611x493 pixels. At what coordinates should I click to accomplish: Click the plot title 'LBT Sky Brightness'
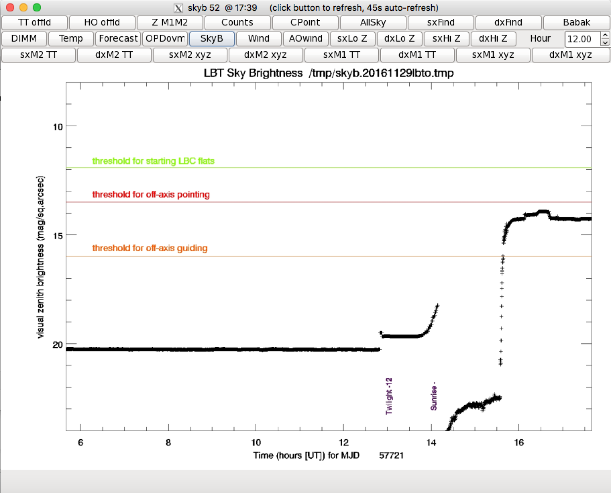pyautogui.click(x=253, y=73)
